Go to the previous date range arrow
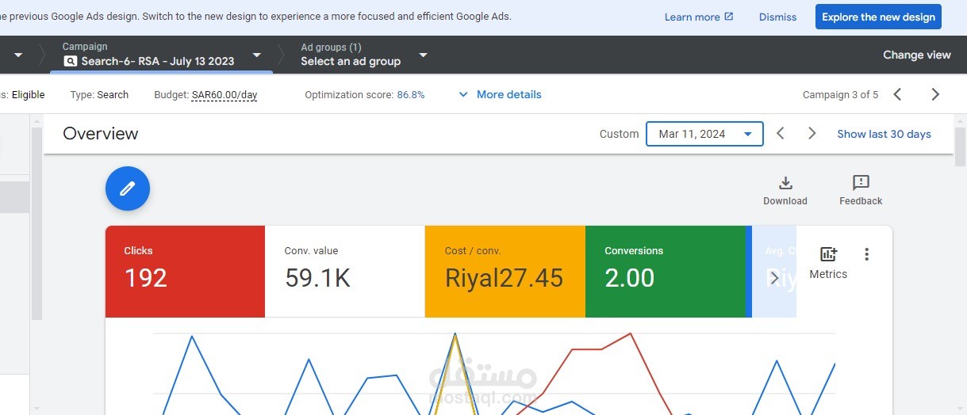 pos(781,134)
